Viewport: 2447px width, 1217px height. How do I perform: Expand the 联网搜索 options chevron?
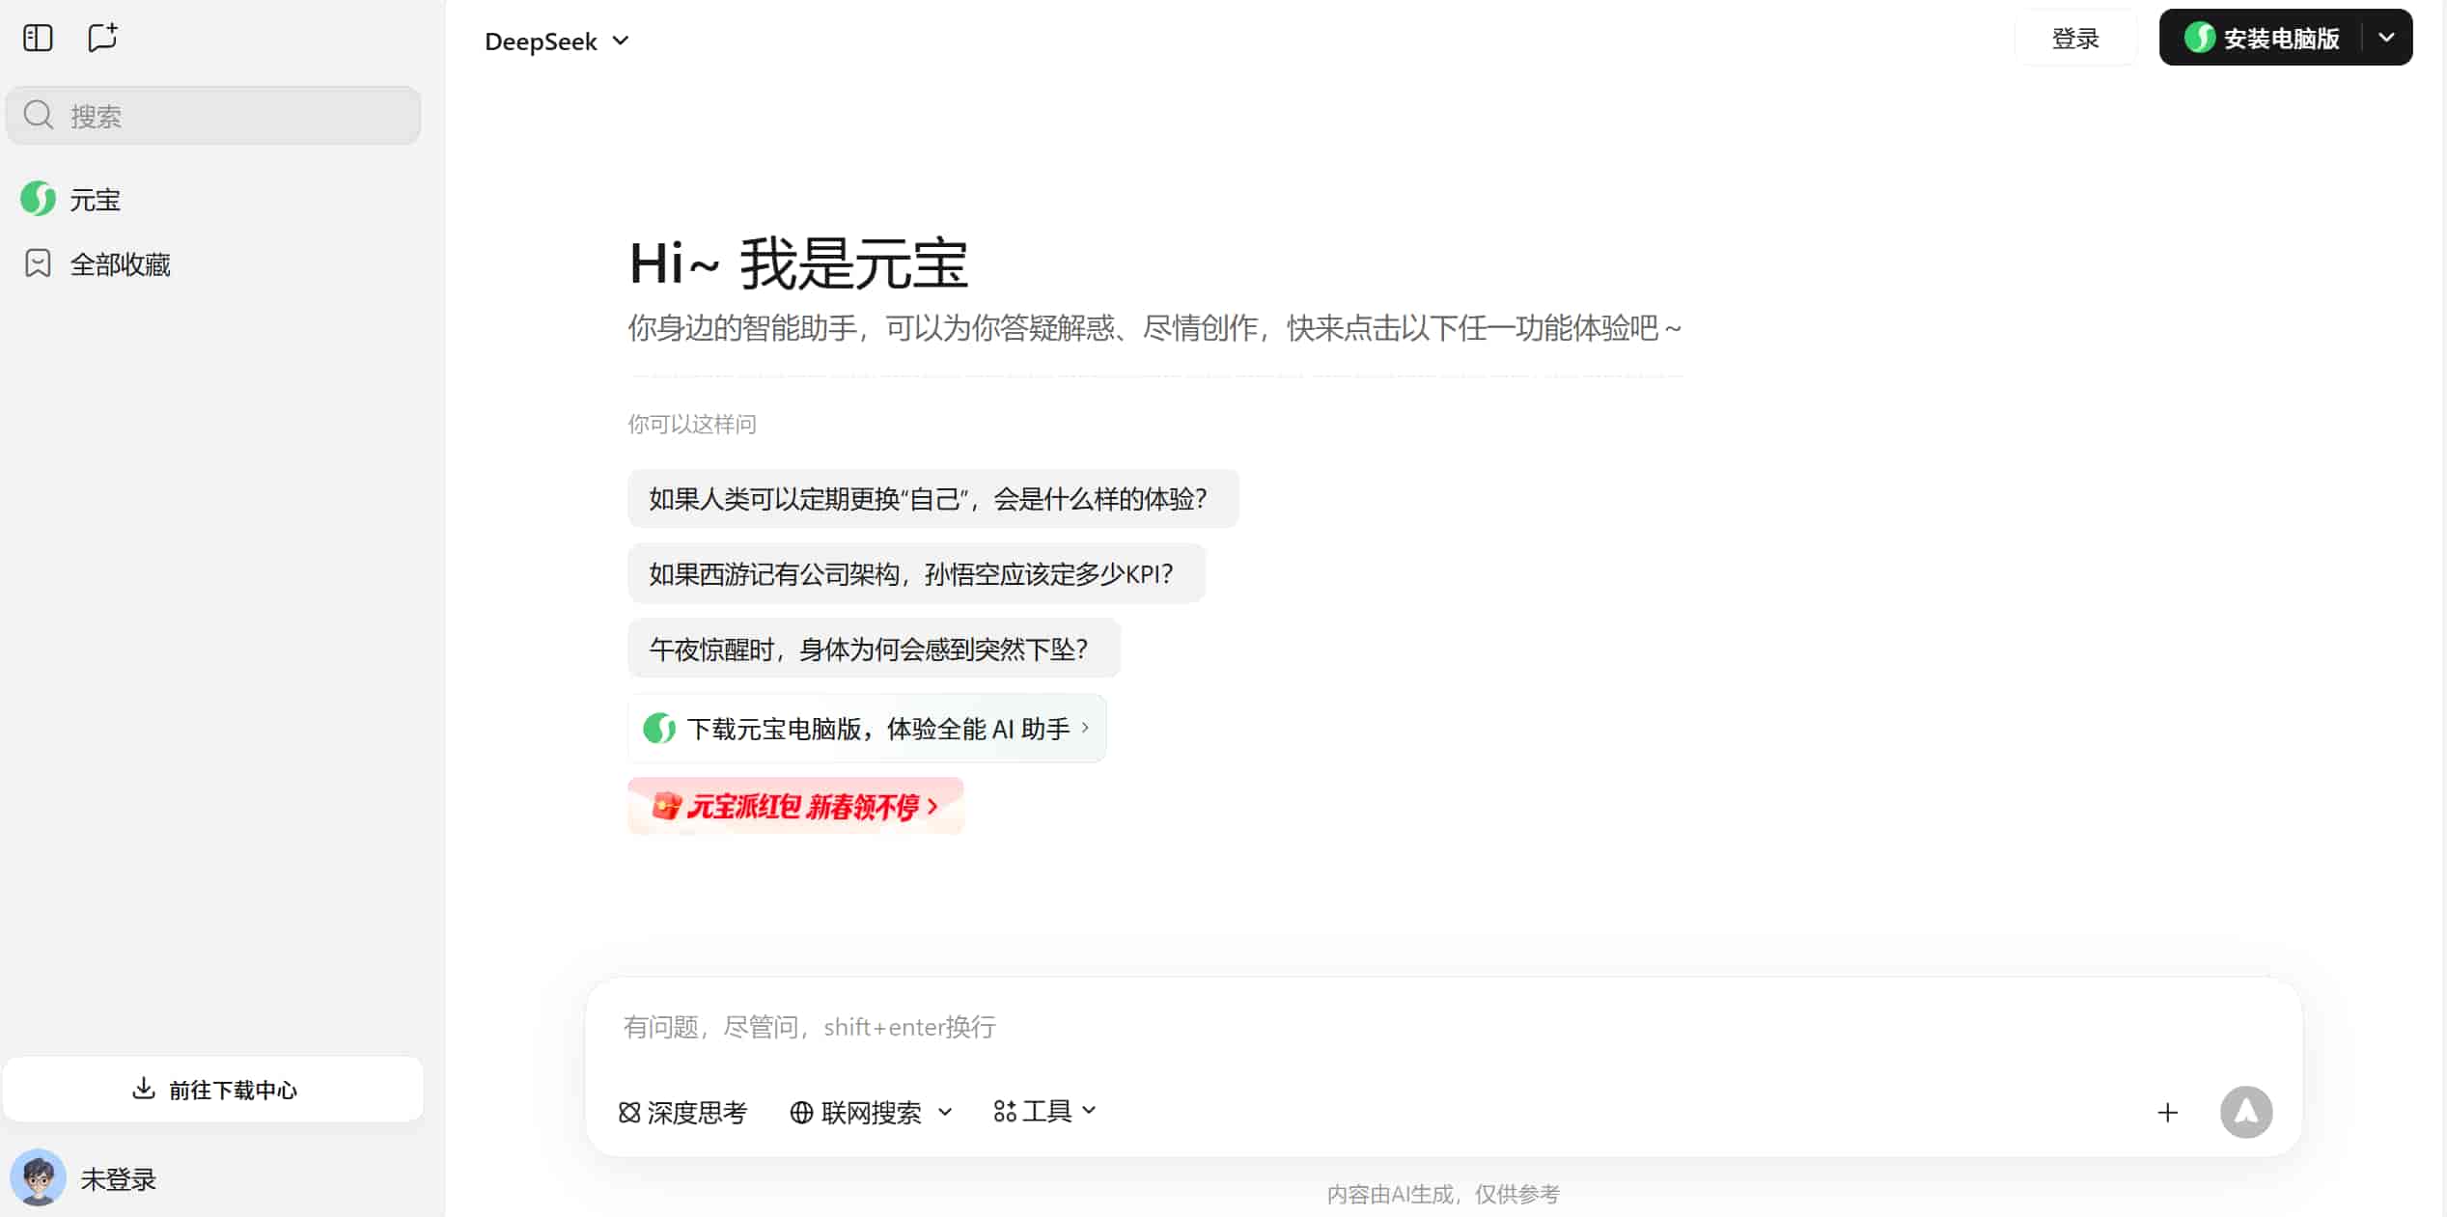(945, 1112)
